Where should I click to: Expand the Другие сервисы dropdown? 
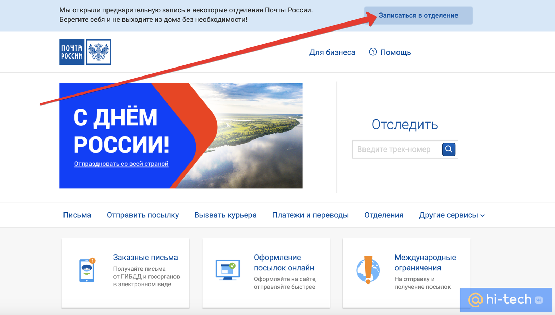coord(452,215)
